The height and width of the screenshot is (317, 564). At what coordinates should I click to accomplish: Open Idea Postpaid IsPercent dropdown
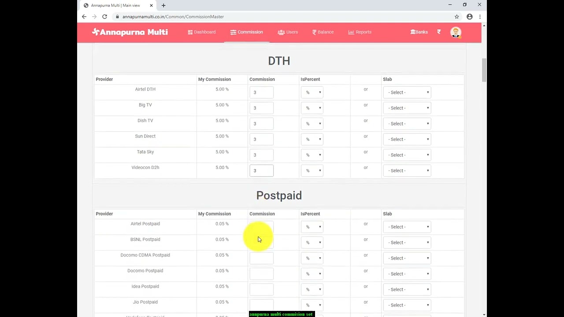click(312, 289)
